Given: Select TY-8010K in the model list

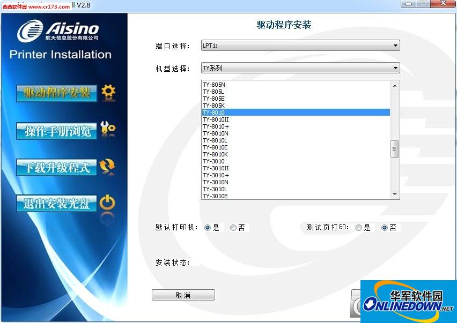Looking at the screenshot, I should (x=296, y=154).
